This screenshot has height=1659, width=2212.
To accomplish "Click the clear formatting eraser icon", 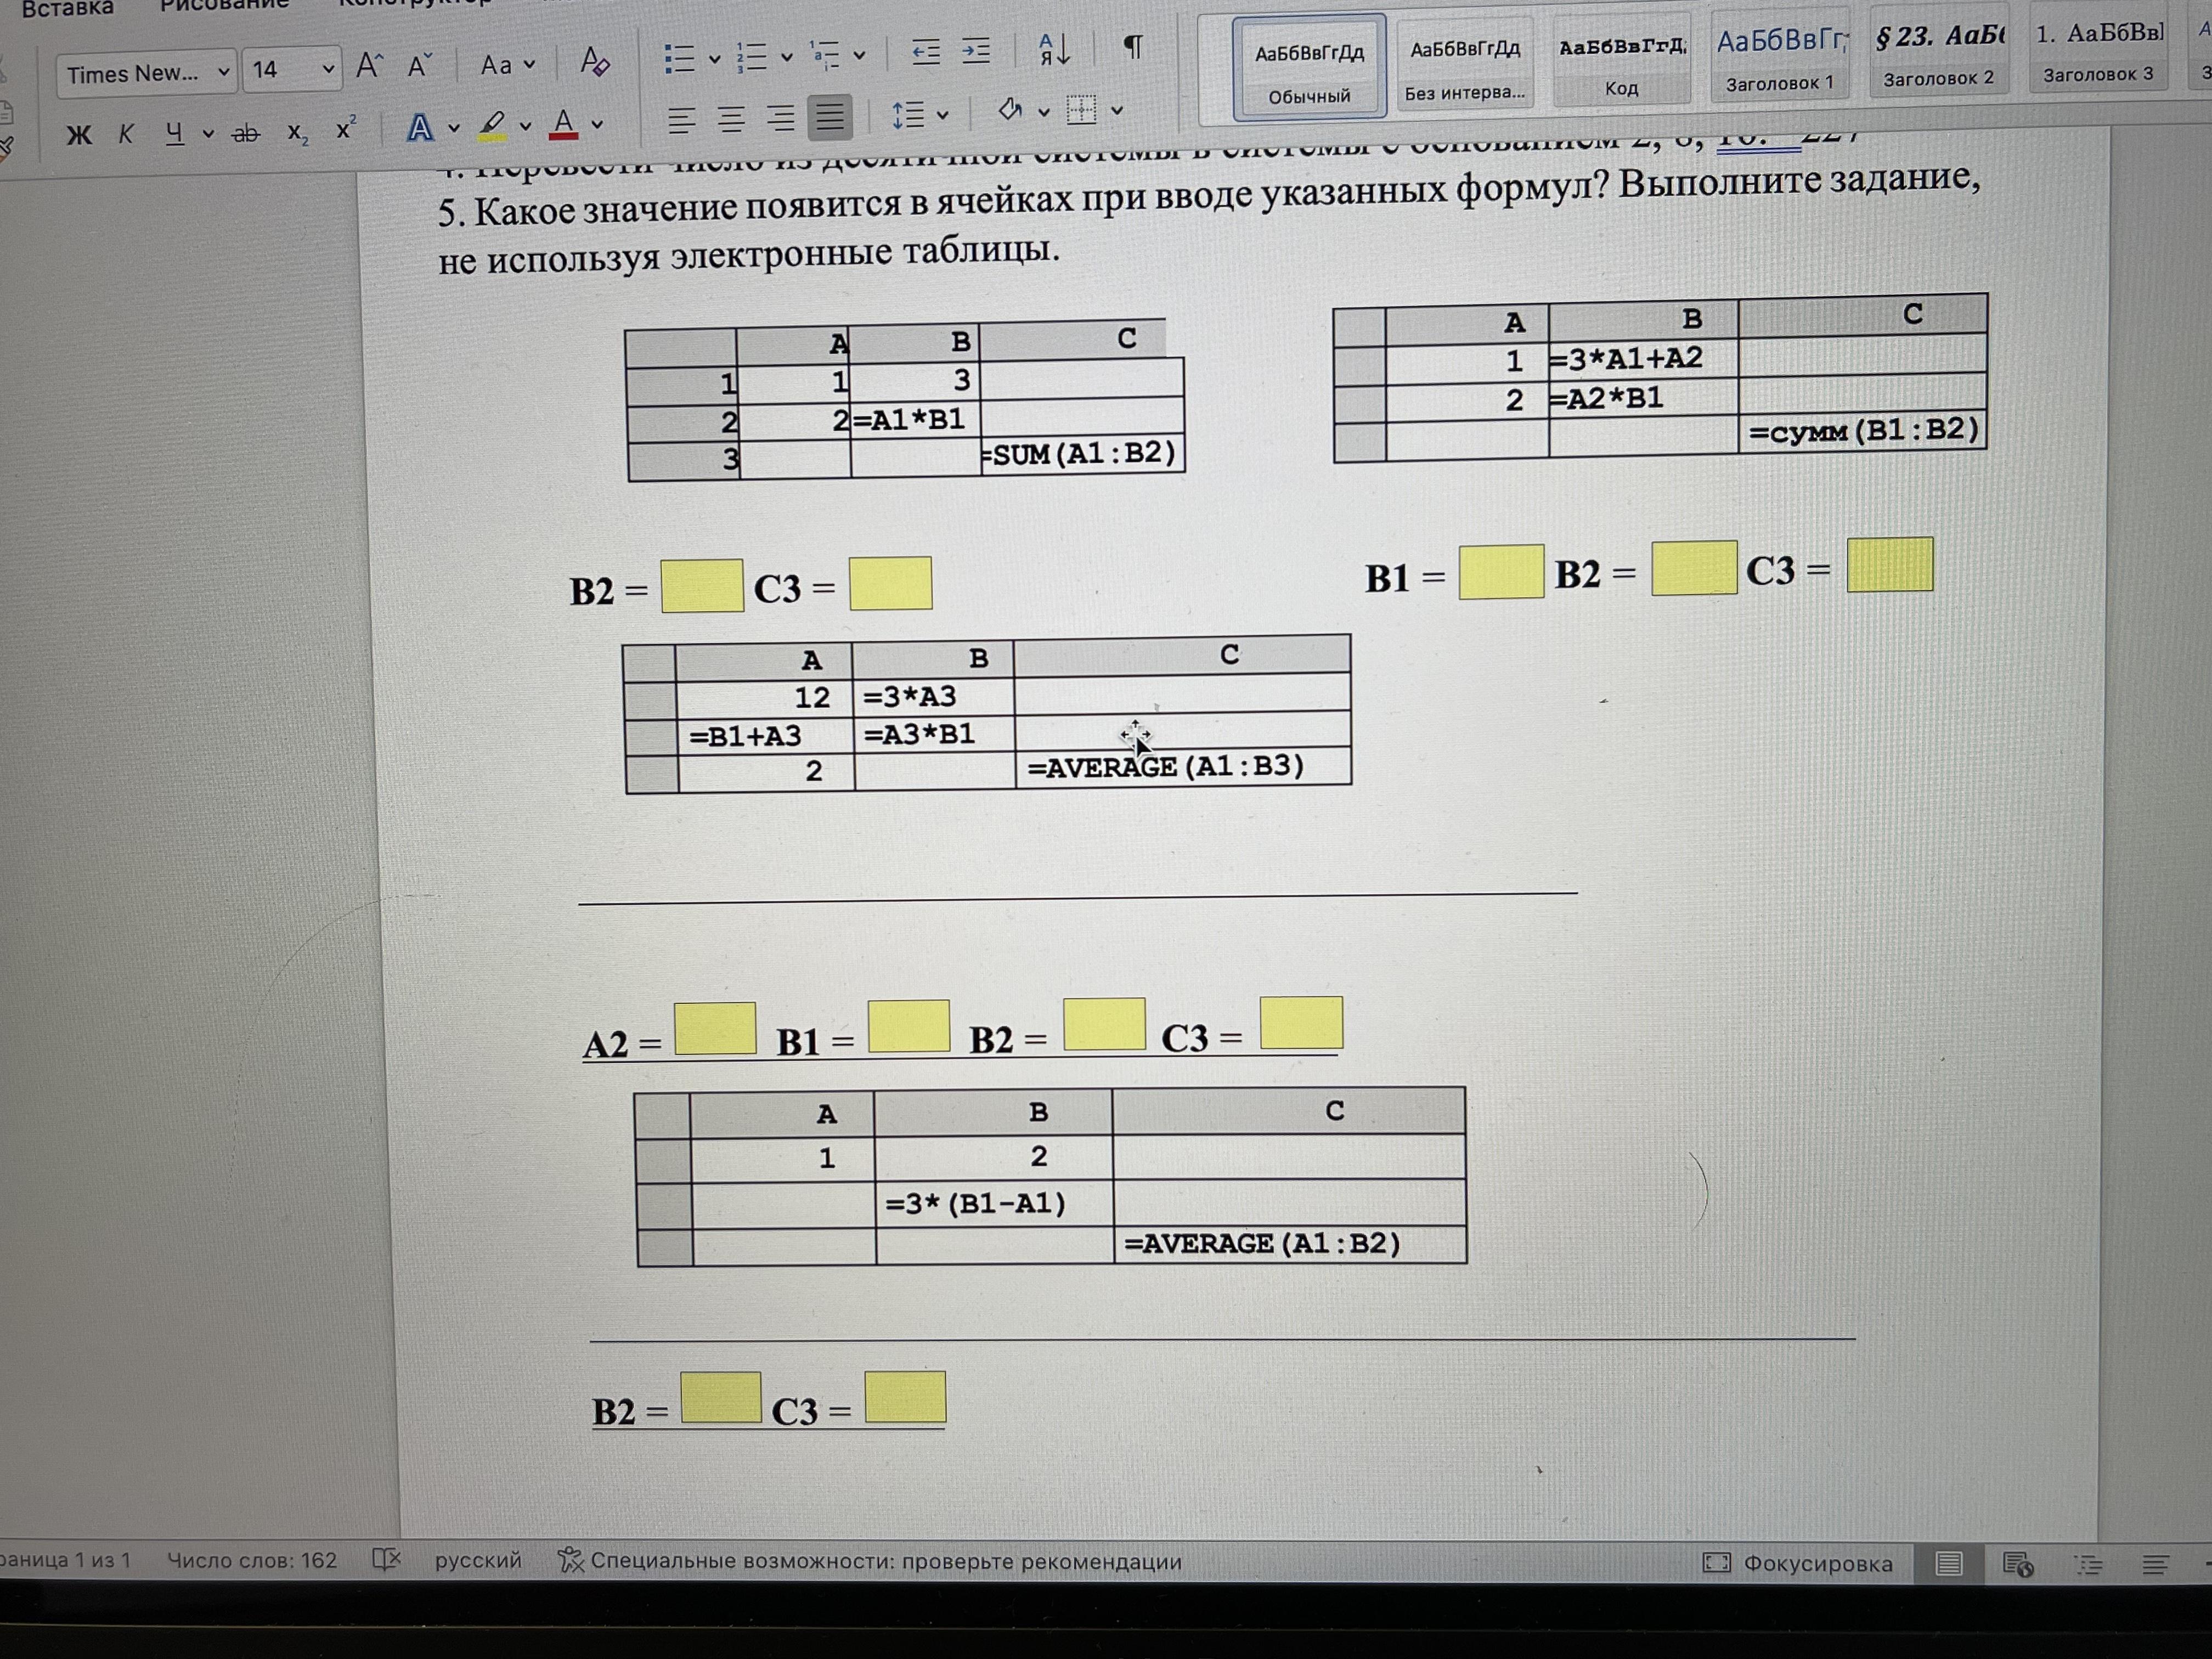I will coord(594,62).
